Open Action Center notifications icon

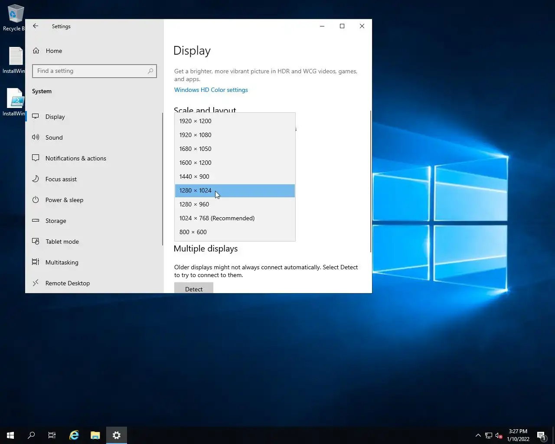click(541, 435)
